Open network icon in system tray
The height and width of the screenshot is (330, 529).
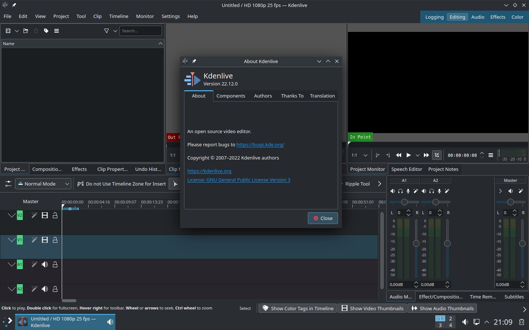pyautogui.click(x=476, y=322)
